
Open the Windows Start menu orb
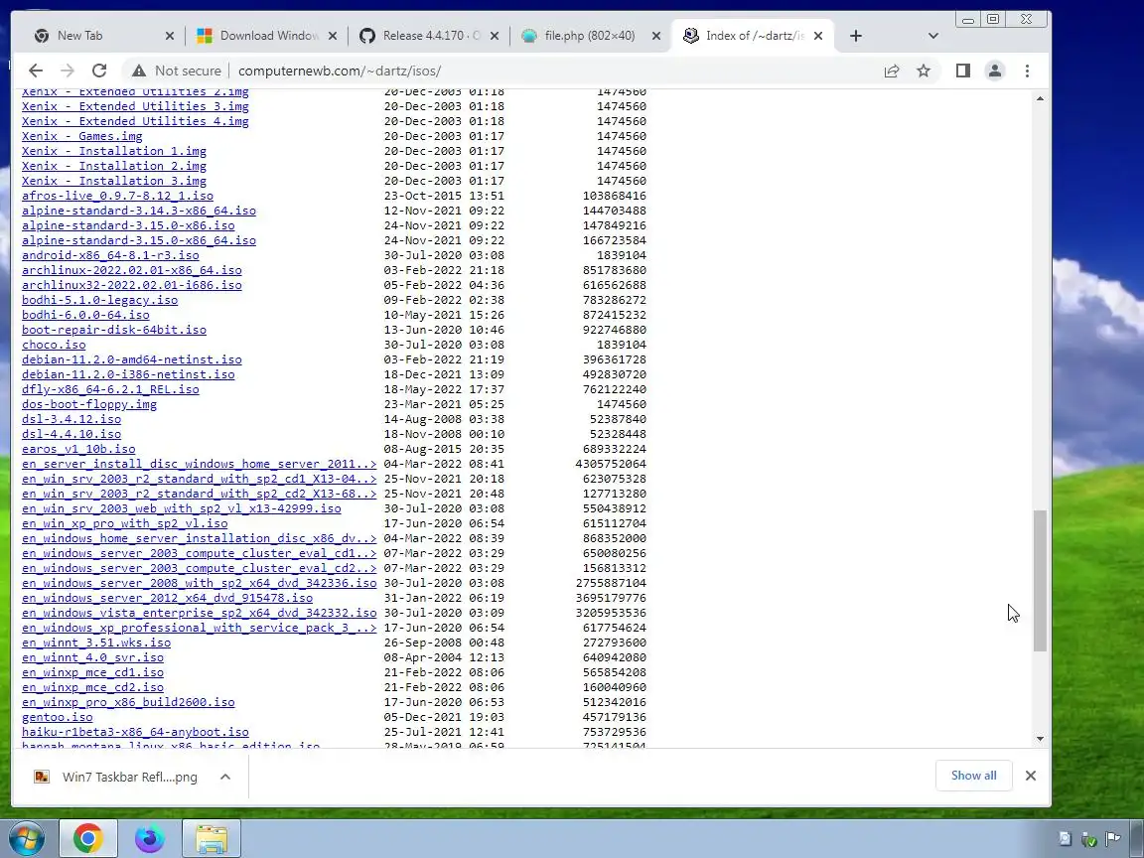pos(26,838)
